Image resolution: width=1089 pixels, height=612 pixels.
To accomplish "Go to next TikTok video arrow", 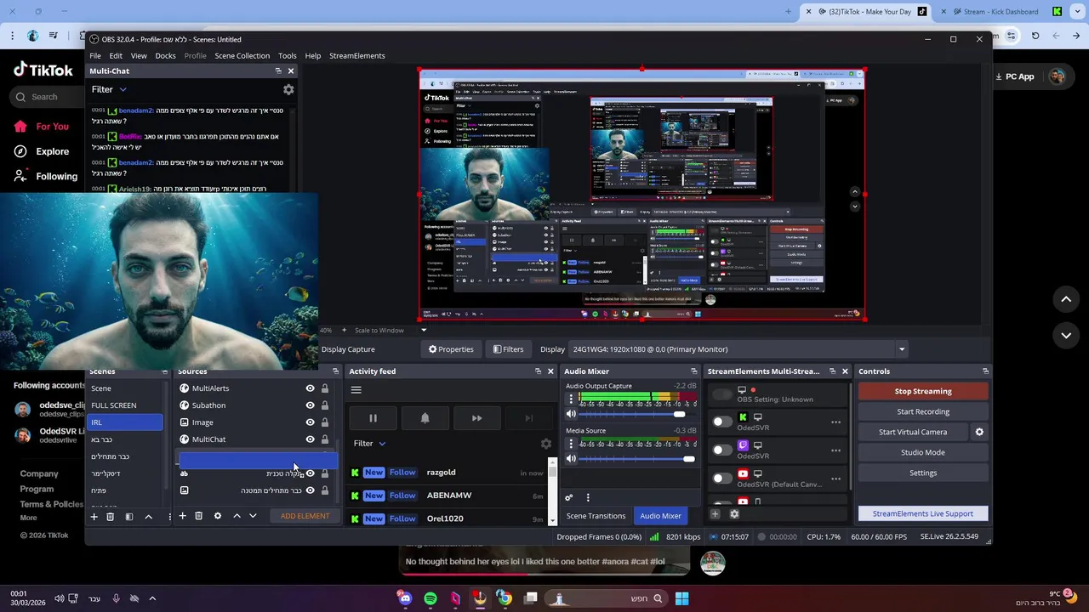I will pyautogui.click(x=1066, y=336).
